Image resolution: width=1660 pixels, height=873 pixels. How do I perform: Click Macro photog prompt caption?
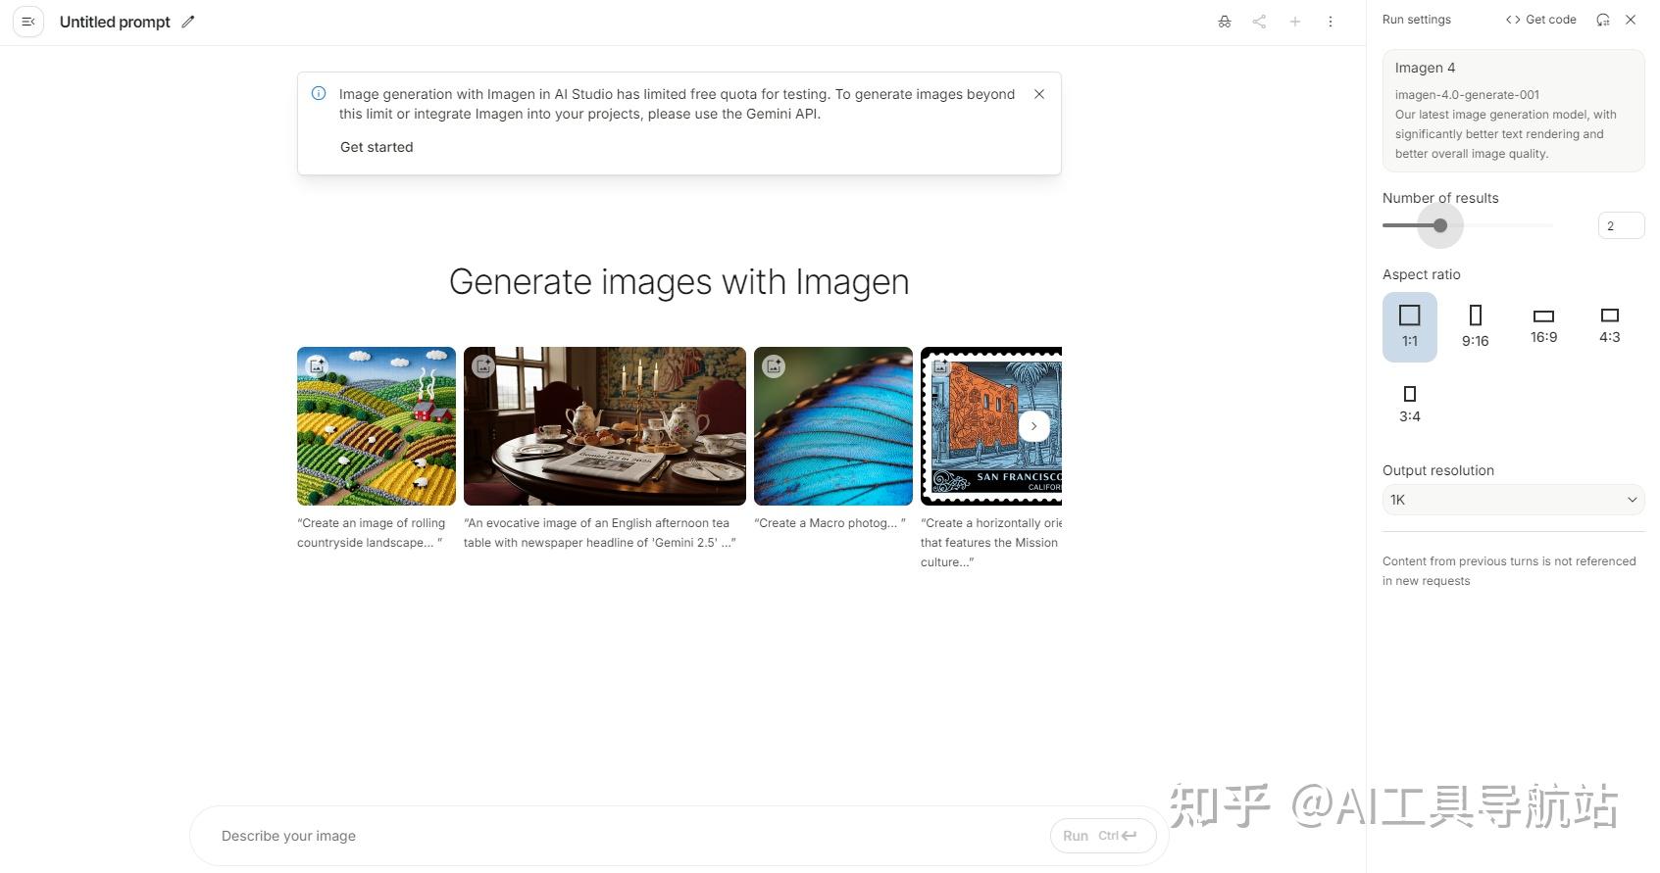[830, 523]
